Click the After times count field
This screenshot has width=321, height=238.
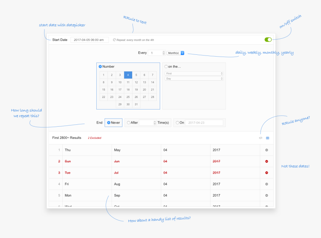(x=147, y=123)
